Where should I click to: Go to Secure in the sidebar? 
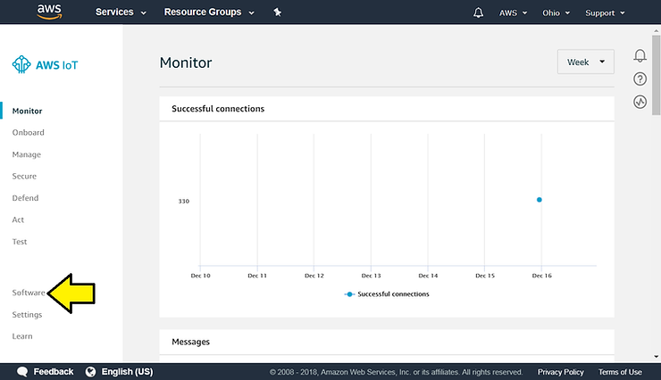click(x=24, y=177)
